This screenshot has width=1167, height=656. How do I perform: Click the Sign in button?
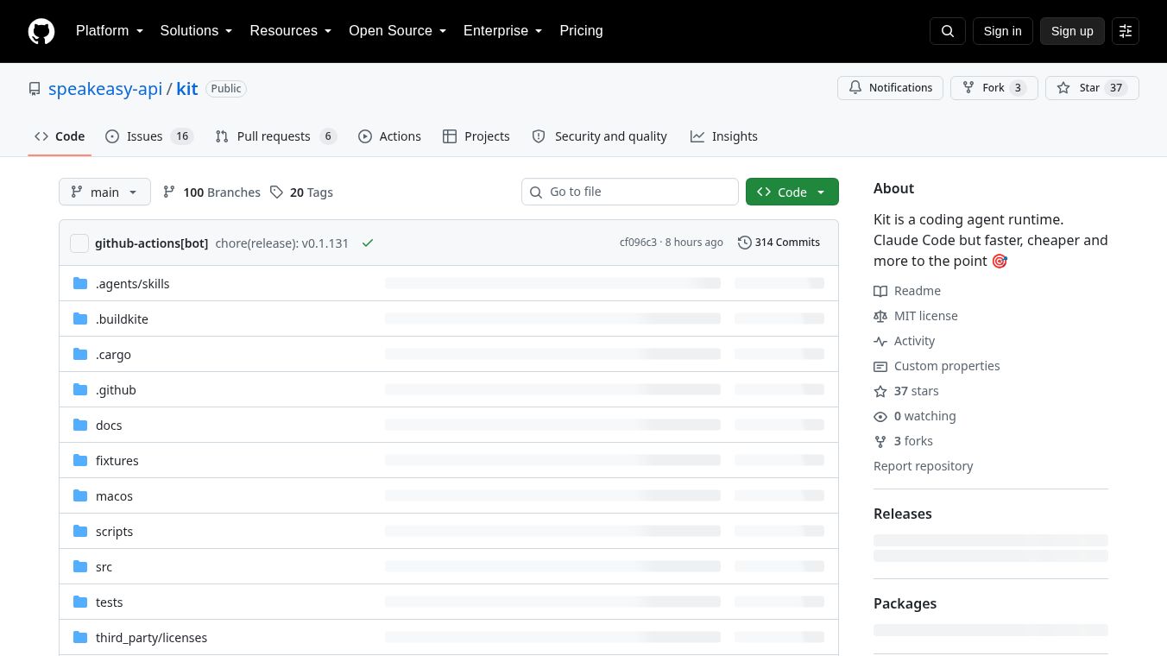1002,31
